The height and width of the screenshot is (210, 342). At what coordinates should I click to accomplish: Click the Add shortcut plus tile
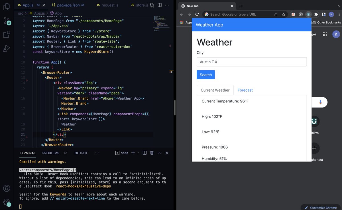(x=314, y=148)
